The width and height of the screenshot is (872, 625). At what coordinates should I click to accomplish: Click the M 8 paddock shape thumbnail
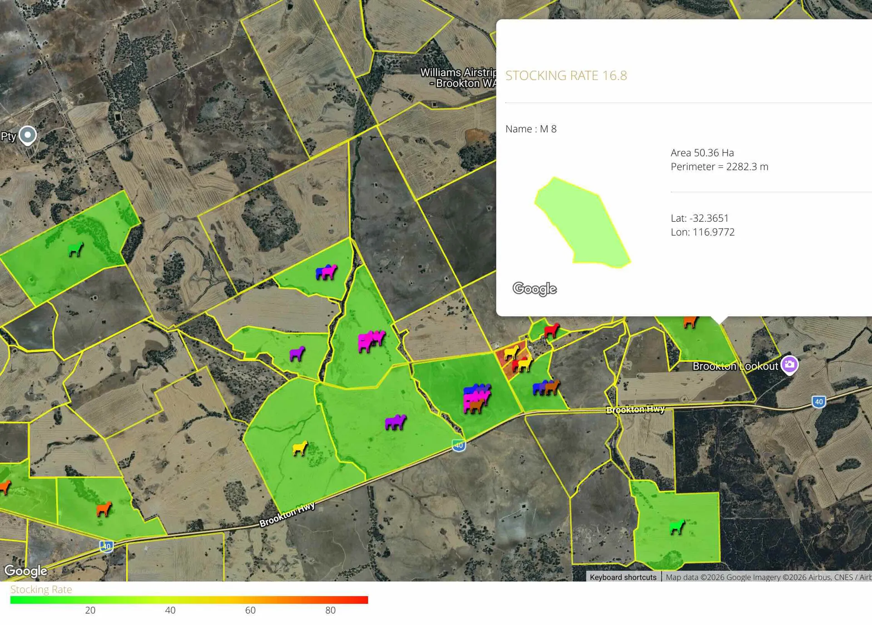[x=582, y=222]
